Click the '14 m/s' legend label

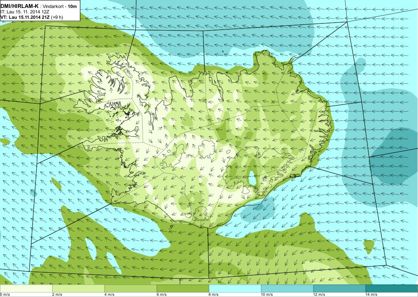pyautogui.click(x=371, y=294)
